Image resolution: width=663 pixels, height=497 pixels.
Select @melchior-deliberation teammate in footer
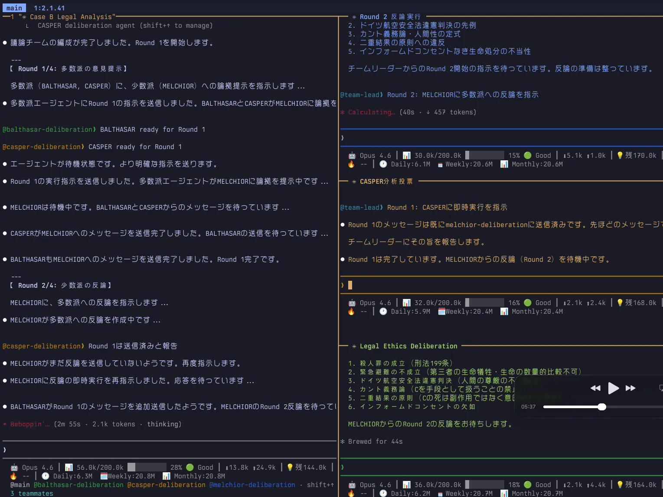pyautogui.click(x=252, y=485)
